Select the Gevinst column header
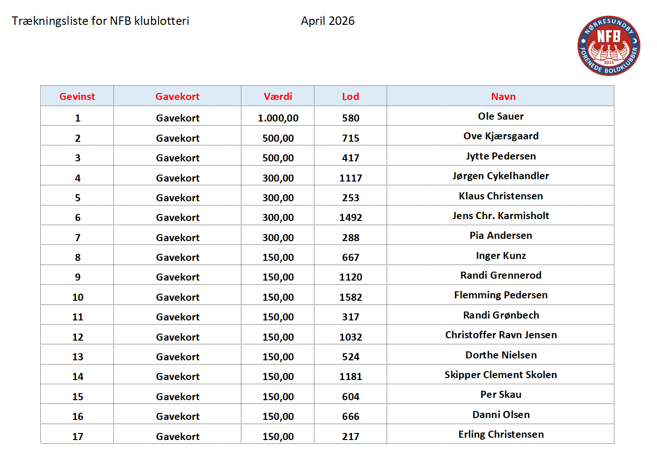The image size is (657, 456). point(77,96)
